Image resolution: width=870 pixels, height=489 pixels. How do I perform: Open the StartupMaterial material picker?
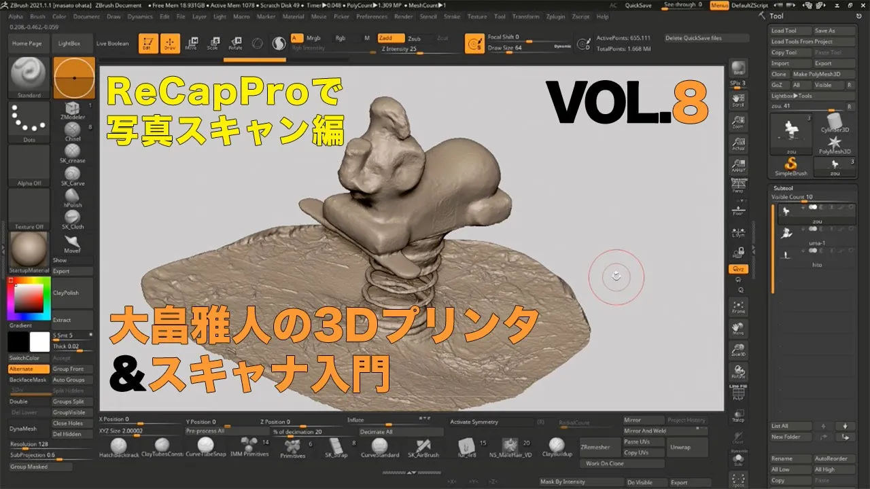(29, 253)
